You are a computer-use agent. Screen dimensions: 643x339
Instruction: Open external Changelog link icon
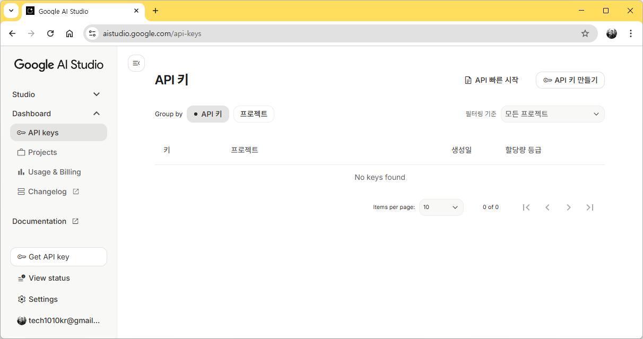76,192
